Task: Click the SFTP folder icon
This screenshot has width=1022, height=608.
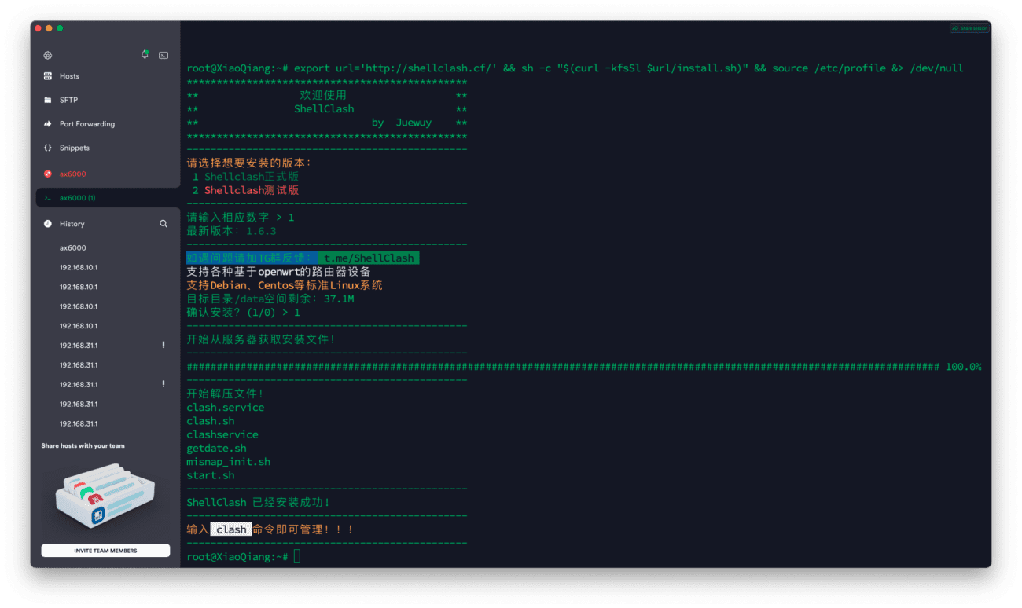Action: tap(48, 100)
